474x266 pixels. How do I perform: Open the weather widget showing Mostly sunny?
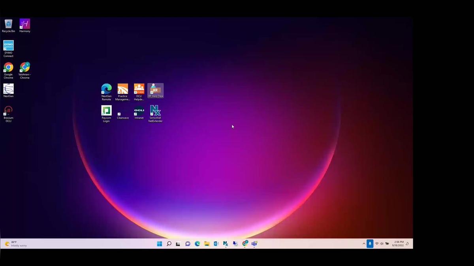click(x=16, y=244)
